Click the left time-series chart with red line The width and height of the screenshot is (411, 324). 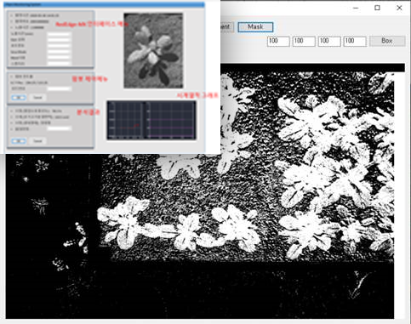(125, 120)
